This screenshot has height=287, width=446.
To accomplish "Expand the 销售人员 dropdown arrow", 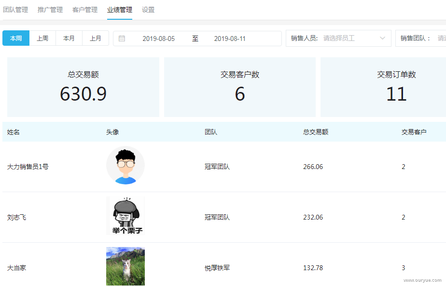I will click(x=383, y=38).
